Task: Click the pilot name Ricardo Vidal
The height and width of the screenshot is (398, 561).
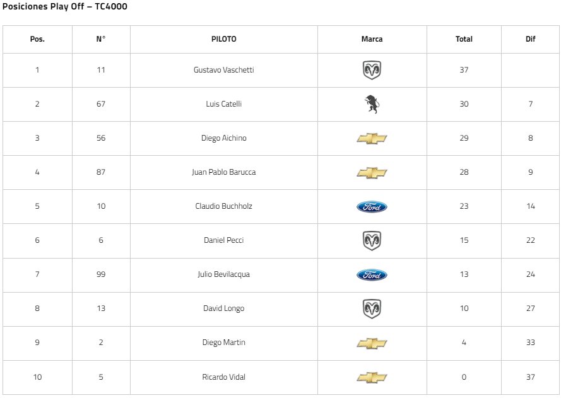Action: (223, 377)
